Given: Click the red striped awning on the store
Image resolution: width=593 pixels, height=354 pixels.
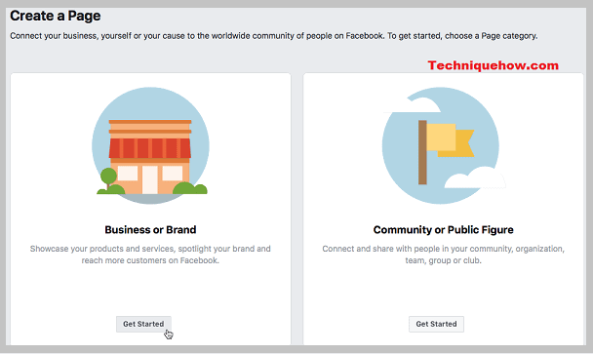Looking at the screenshot, I should 150,148.
